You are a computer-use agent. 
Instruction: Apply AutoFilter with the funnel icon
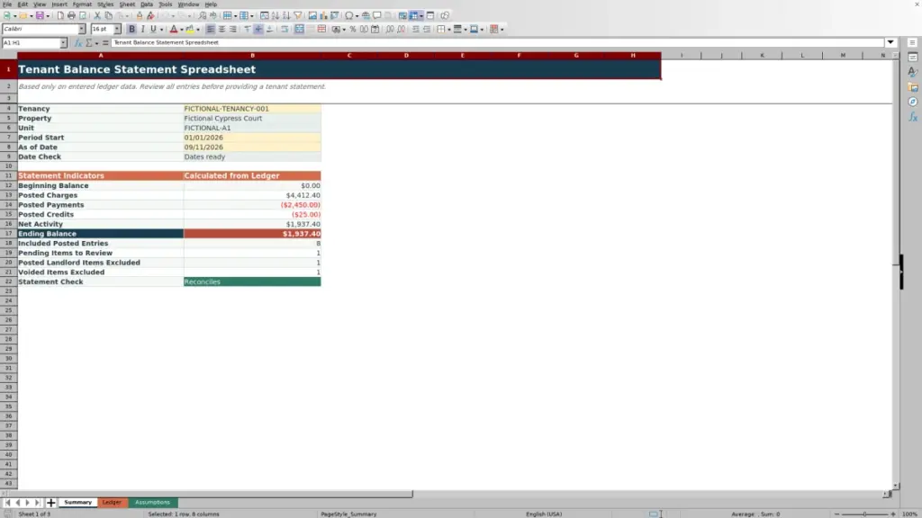297,15
